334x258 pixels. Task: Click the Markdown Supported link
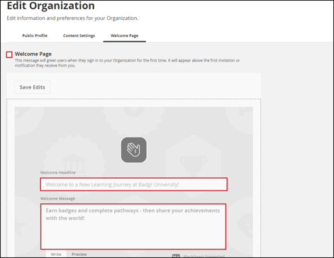click(204, 256)
